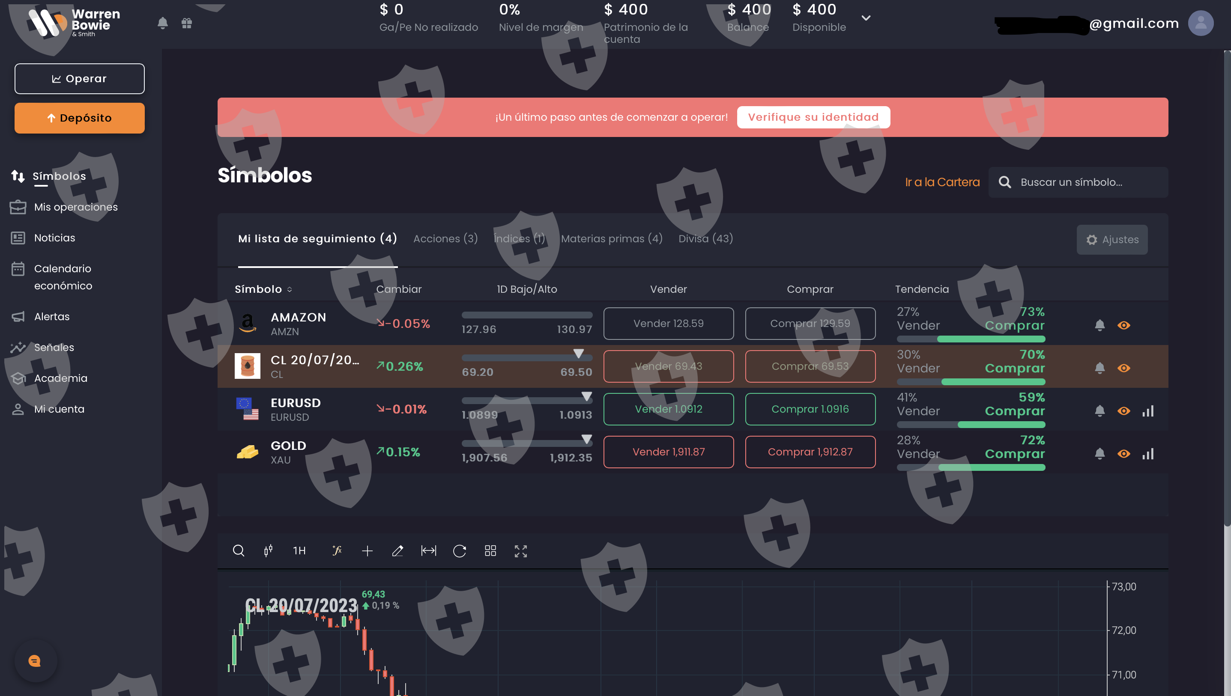Expand the account balance chevron
This screenshot has width=1231, height=696.
(x=866, y=18)
